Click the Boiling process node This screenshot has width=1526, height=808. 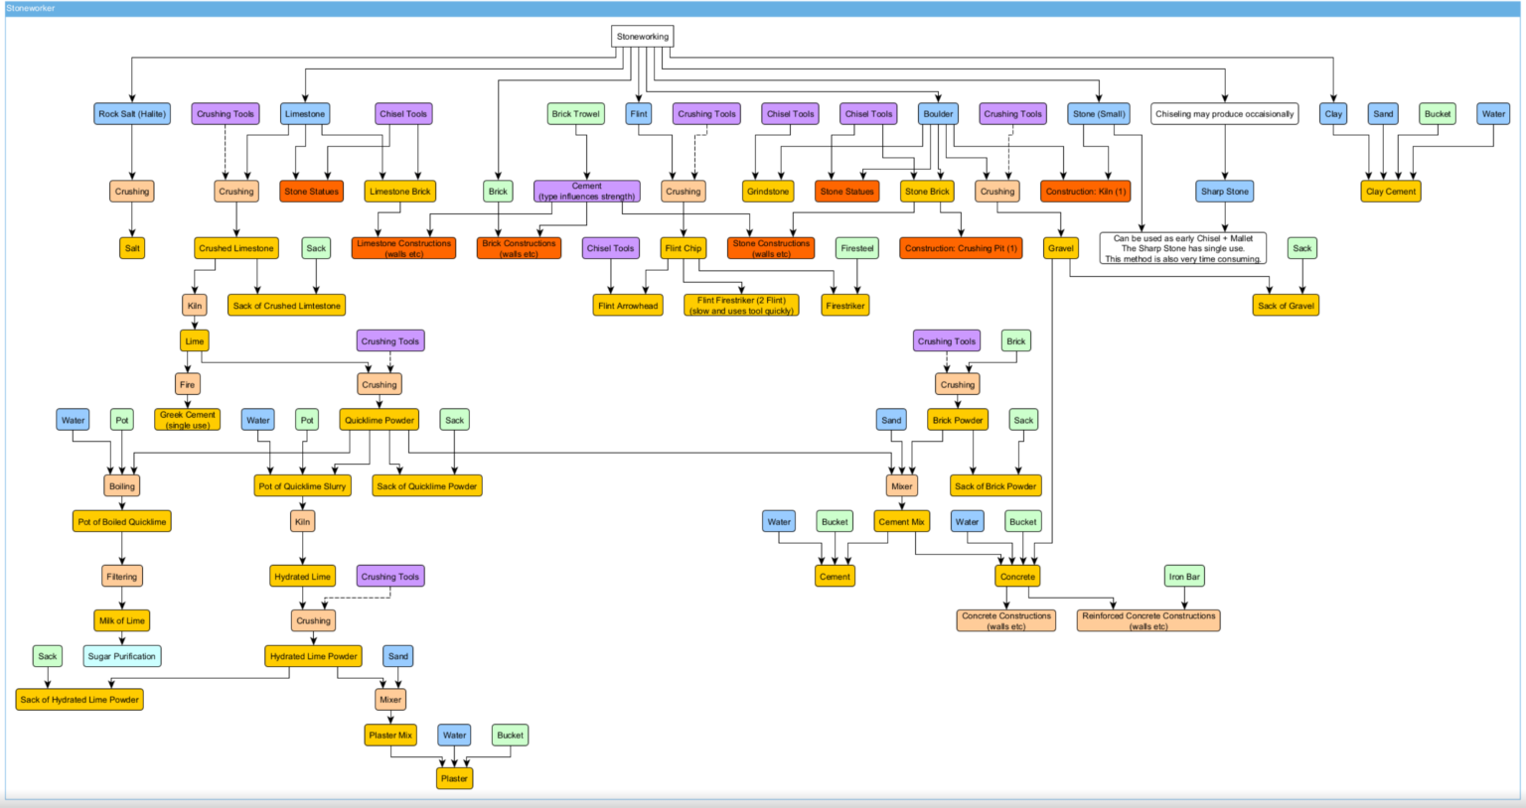click(122, 486)
